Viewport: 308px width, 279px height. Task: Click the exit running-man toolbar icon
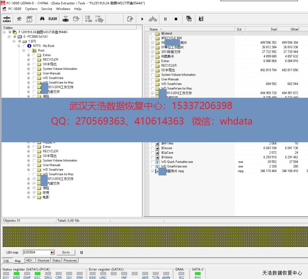[x=201, y=18]
